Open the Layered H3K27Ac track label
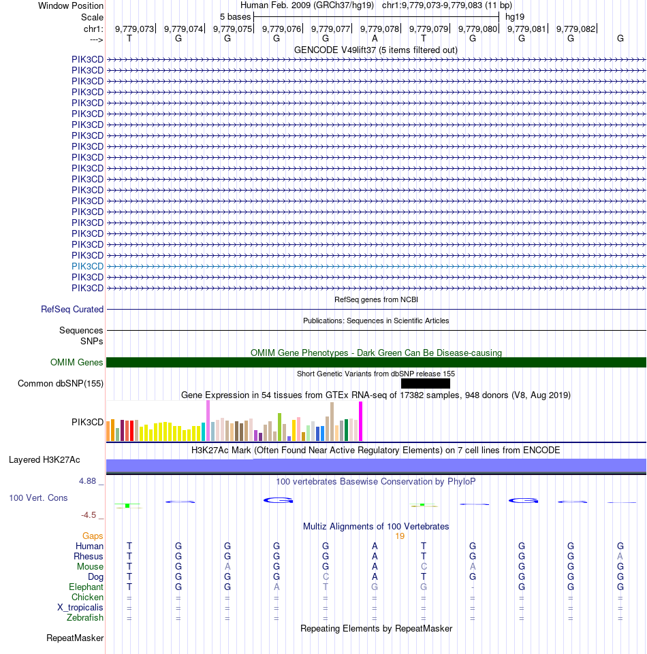 coord(44,459)
